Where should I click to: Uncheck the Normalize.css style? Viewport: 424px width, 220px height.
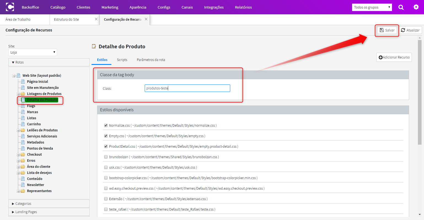pyautogui.click(x=106, y=125)
